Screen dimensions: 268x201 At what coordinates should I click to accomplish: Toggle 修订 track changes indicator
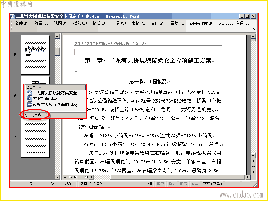[172, 184]
